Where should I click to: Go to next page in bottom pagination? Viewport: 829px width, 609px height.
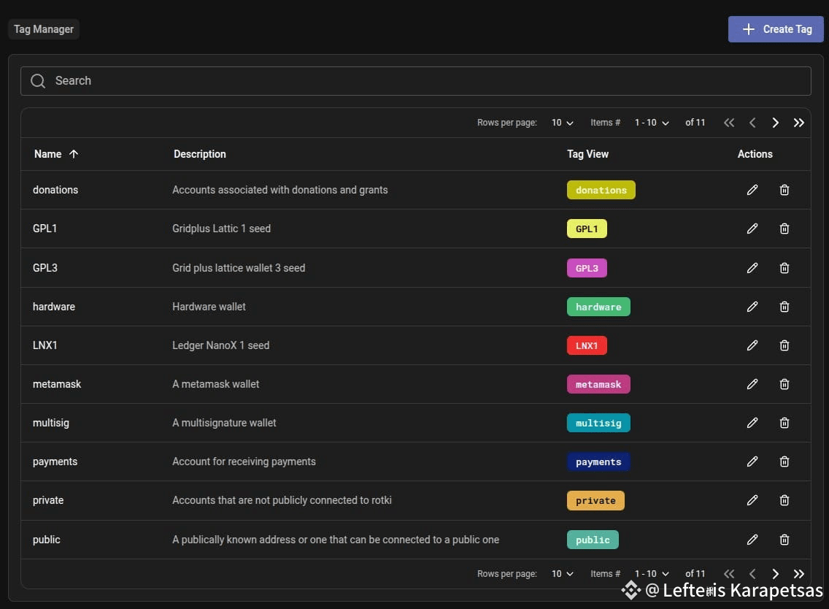pos(776,573)
